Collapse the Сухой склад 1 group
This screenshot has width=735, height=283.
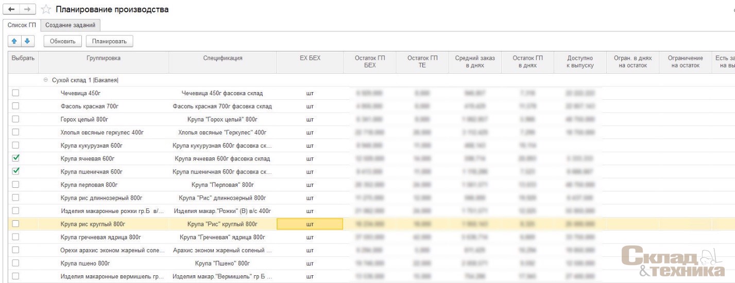(x=45, y=80)
